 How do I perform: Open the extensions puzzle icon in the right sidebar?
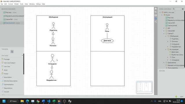[156, 9]
